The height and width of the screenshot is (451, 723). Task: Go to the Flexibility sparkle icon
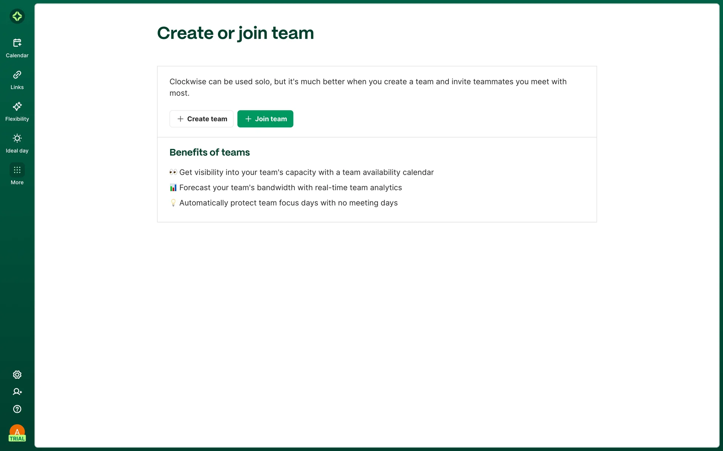[17, 106]
